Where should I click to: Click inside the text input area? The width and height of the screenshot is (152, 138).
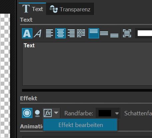point(87,64)
